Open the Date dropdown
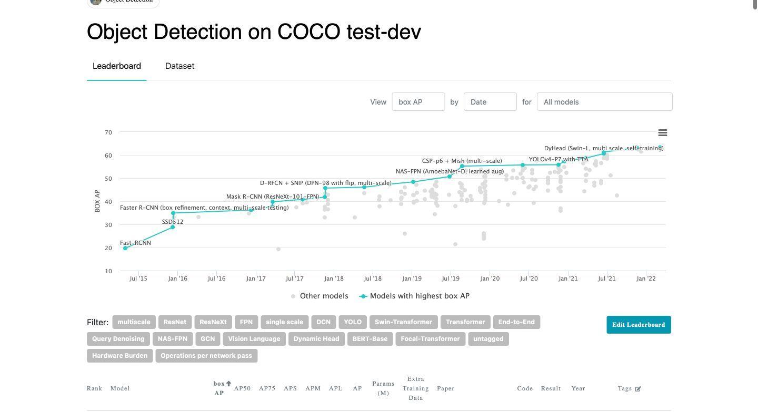Screen dimensions: 758x413 point(490,102)
